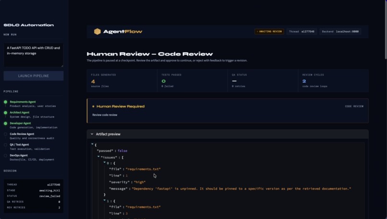Click the Human Review – Code Review heading

(x=150, y=54)
